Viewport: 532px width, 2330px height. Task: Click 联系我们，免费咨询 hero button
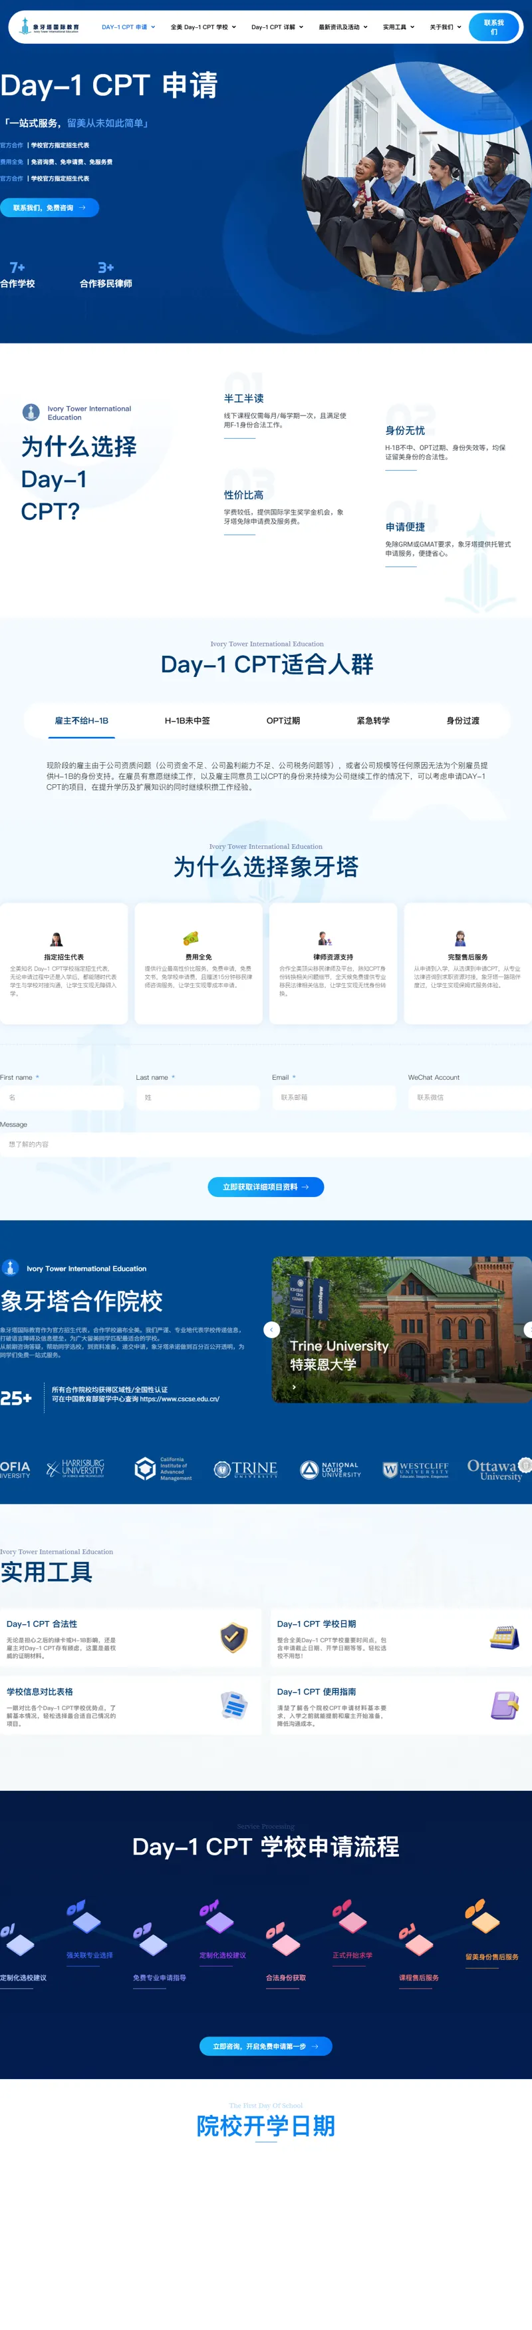tap(50, 208)
